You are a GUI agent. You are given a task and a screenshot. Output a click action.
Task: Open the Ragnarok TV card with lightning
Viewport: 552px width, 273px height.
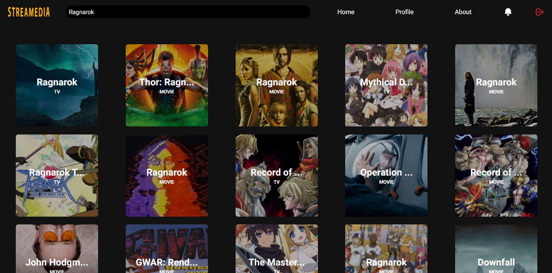[57, 85]
